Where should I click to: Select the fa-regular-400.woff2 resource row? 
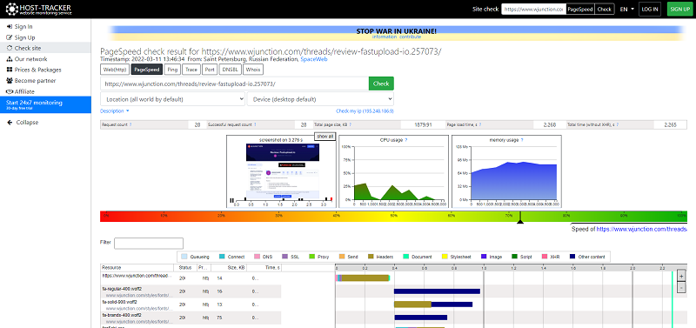tap(191, 291)
